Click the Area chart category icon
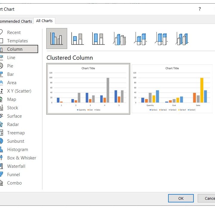 (1, 83)
